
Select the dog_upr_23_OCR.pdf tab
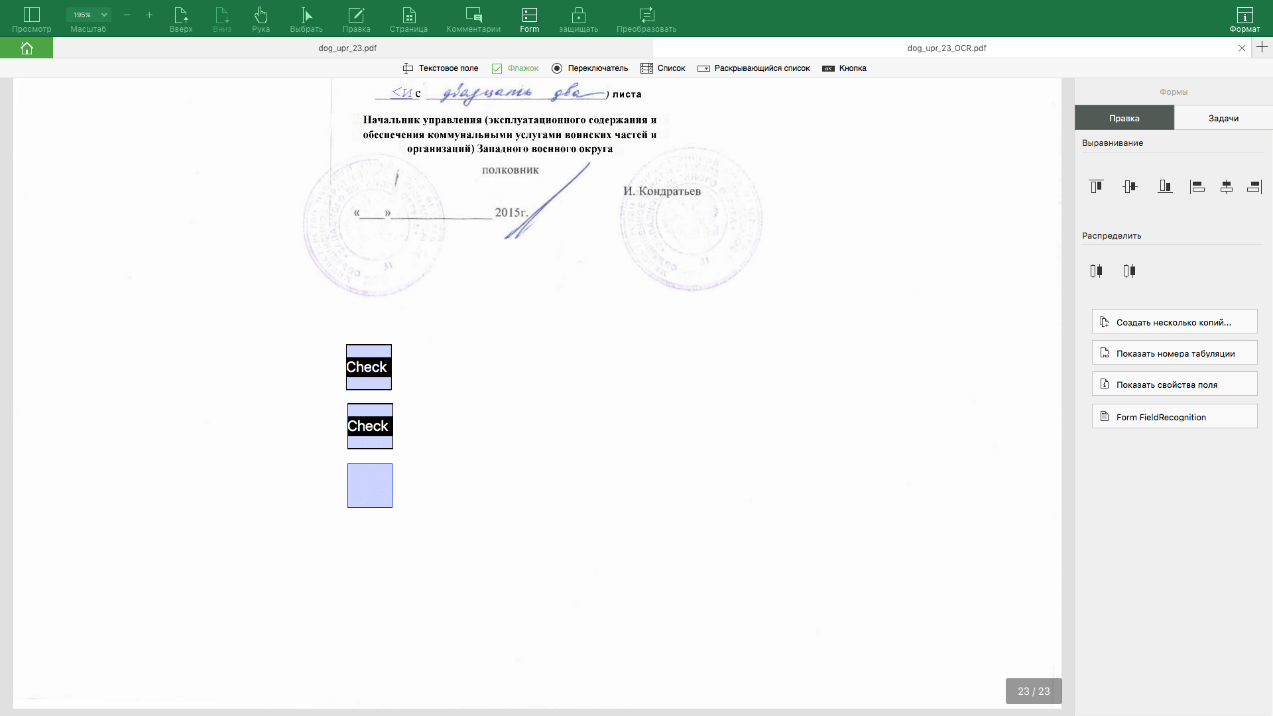click(946, 48)
